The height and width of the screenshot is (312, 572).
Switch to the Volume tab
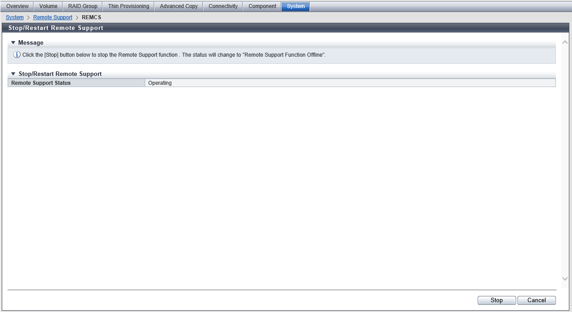48,6
